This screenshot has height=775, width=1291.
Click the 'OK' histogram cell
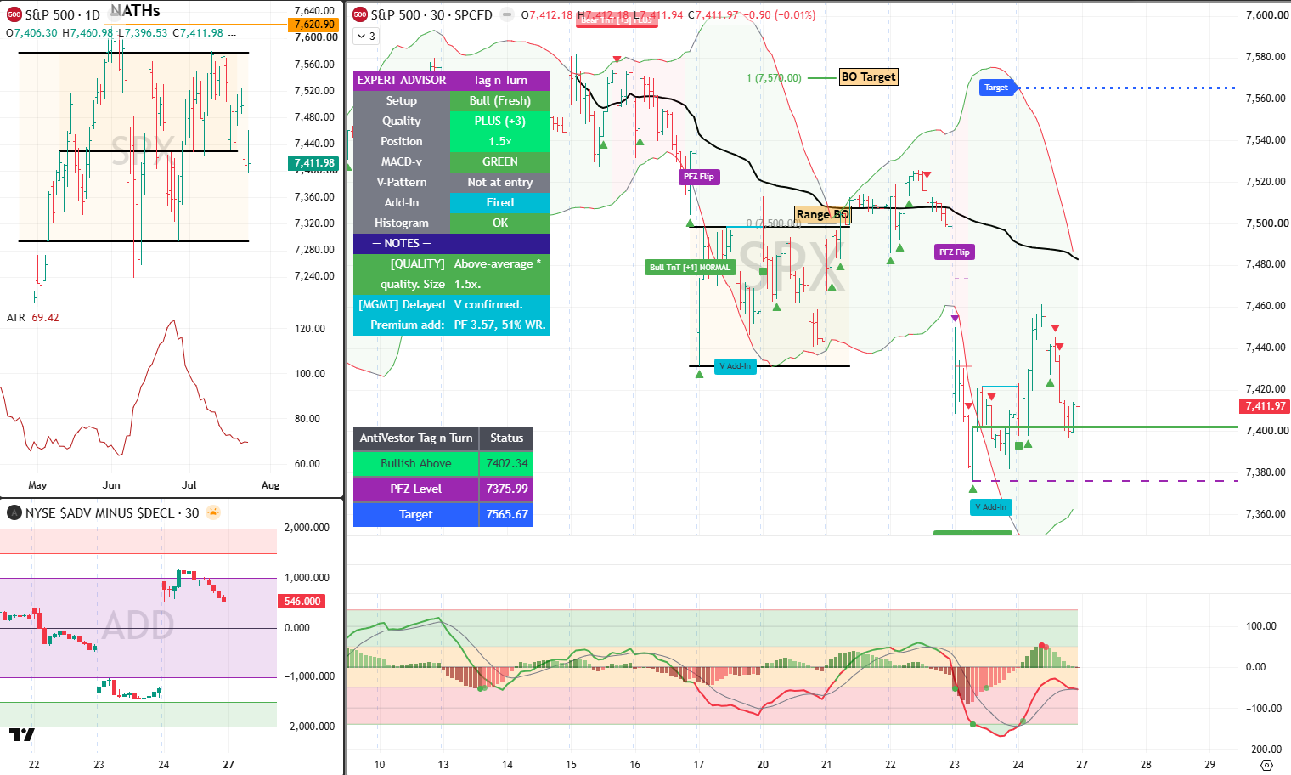499,223
